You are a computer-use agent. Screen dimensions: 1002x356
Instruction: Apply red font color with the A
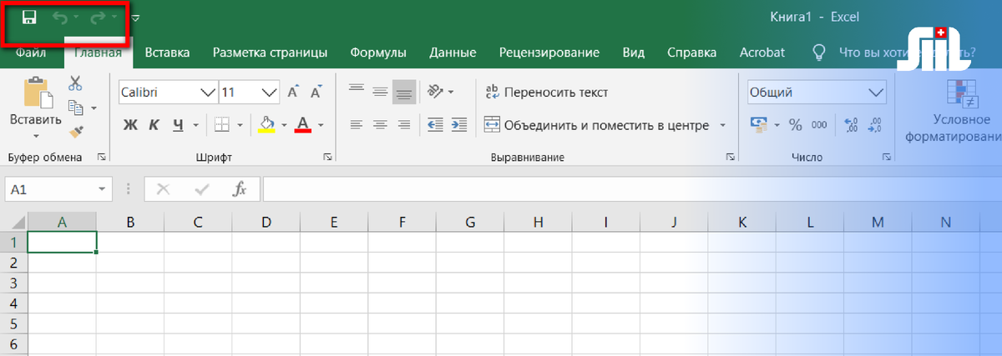point(303,125)
